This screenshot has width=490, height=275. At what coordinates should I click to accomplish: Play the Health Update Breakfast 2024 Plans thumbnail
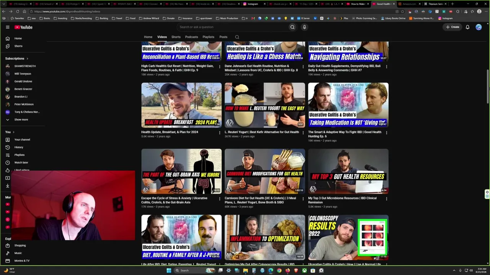[181, 105]
